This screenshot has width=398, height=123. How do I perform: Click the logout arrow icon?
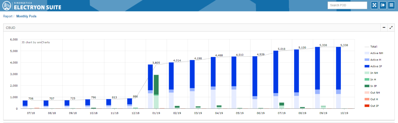click(x=383, y=5)
